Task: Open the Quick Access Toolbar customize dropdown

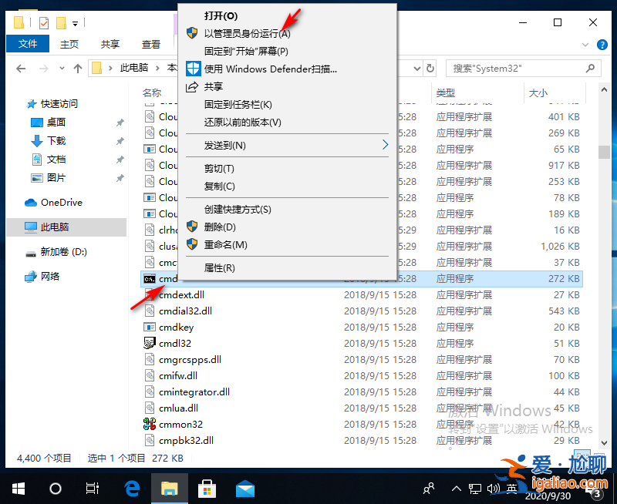Action: 73,23
